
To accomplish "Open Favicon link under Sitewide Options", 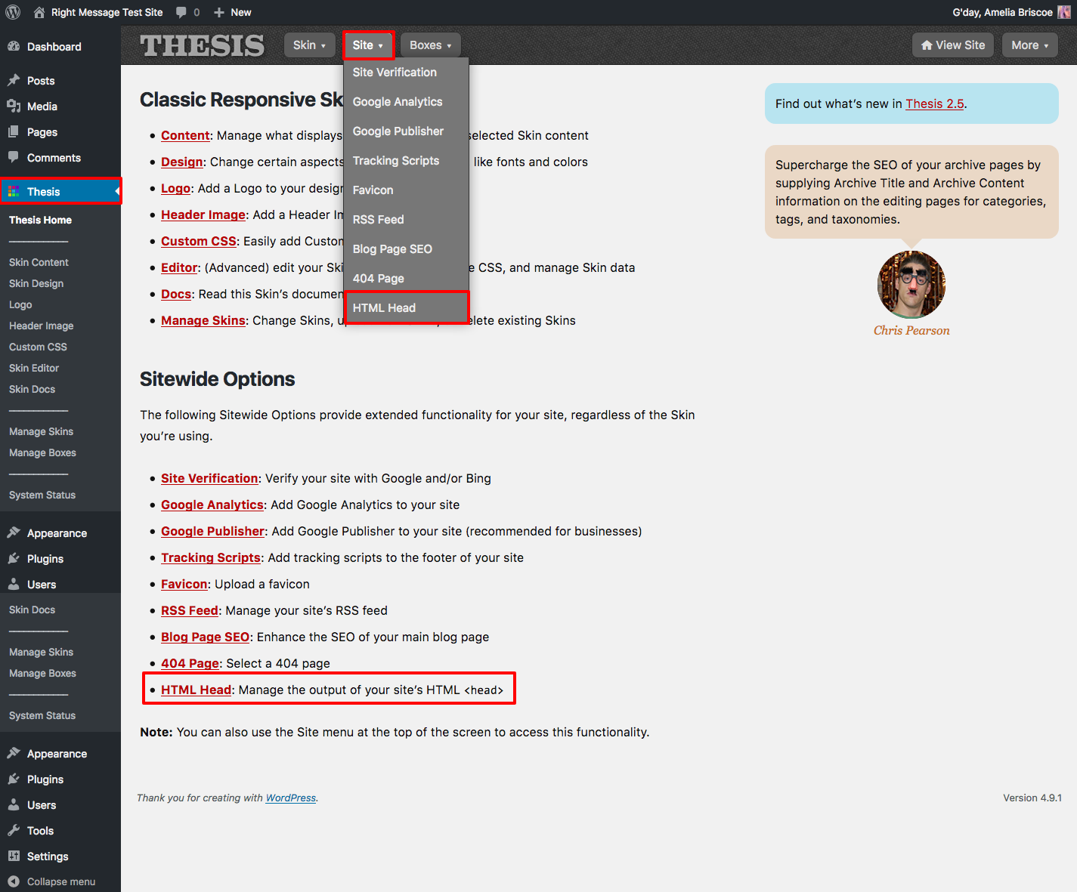I will click(184, 584).
